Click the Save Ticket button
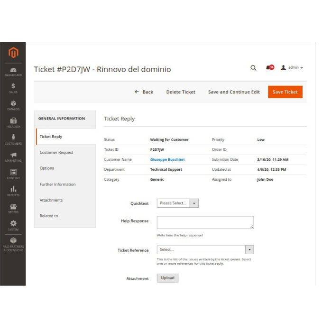The image size is (332, 332). tap(285, 92)
